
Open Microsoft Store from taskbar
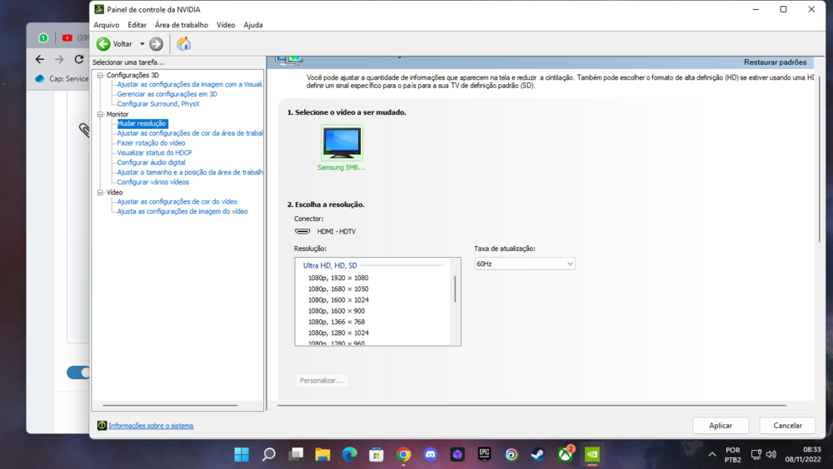click(x=377, y=455)
